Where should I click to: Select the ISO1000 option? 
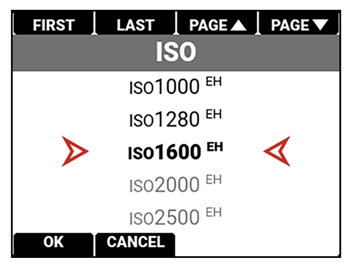click(176, 86)
